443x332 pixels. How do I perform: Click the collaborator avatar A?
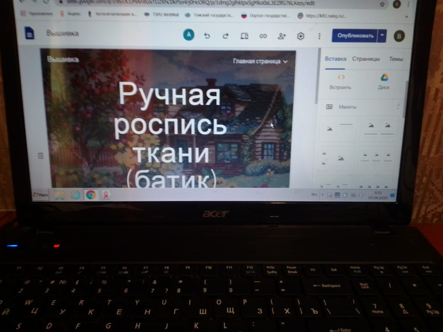coord(189,35)
